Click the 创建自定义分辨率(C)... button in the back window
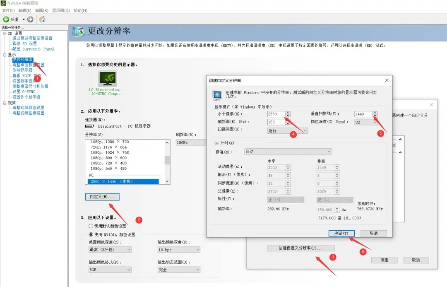Viewport: 447px width, 287px height. [301, 248]
